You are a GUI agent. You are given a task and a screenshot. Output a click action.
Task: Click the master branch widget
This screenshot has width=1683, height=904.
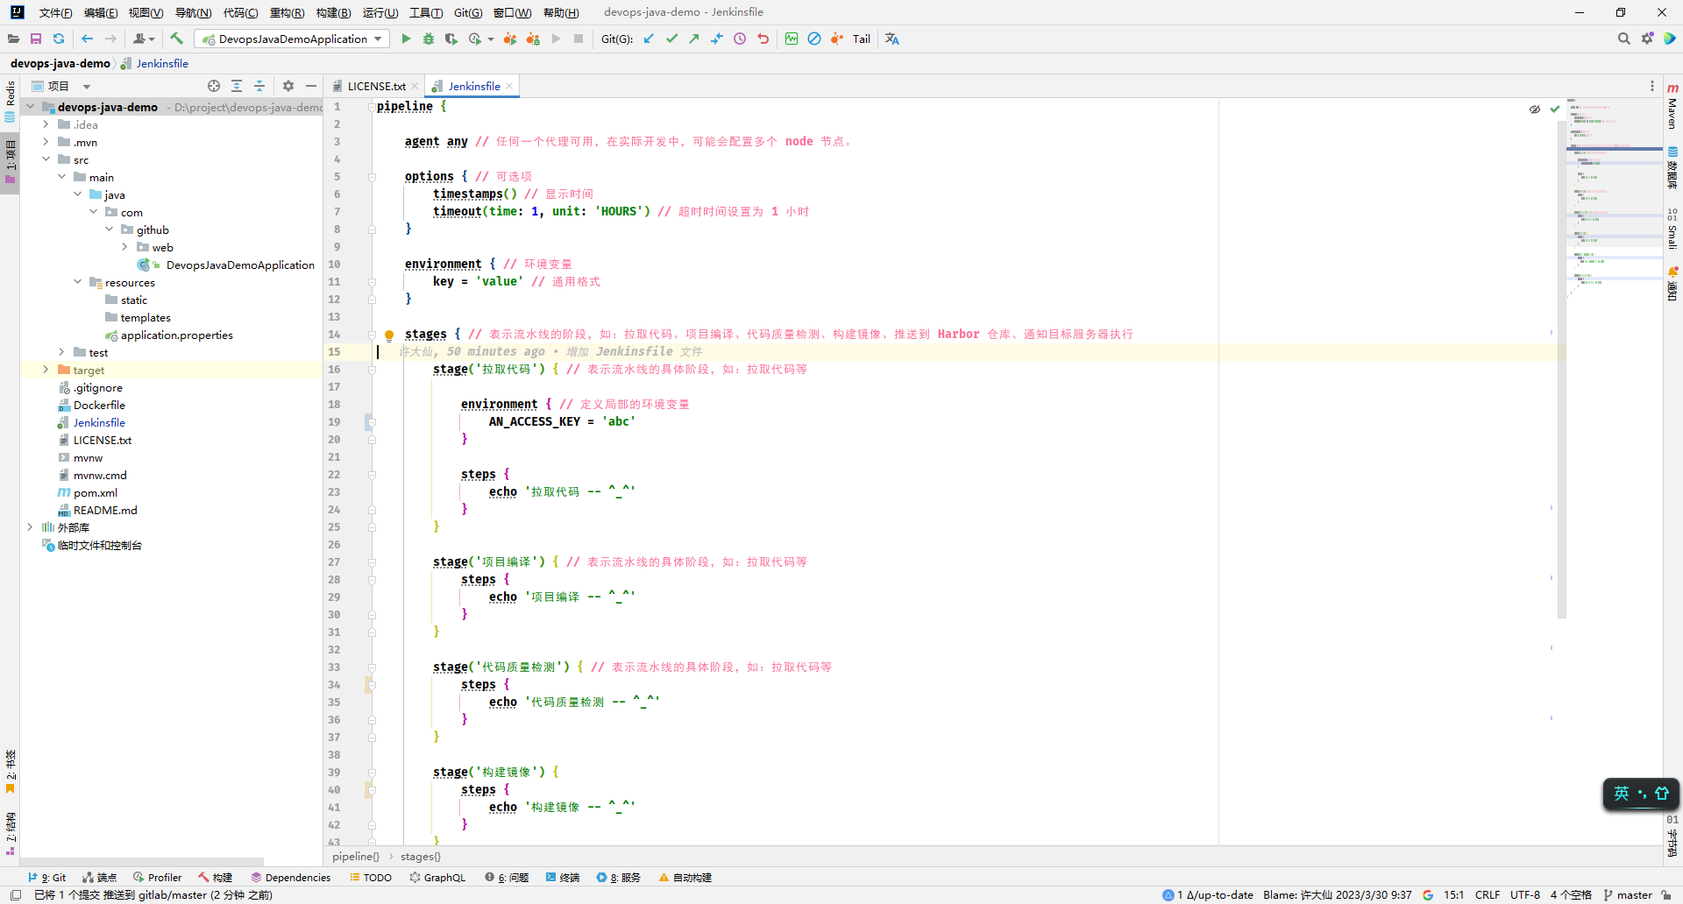(x=1628, y=895)
